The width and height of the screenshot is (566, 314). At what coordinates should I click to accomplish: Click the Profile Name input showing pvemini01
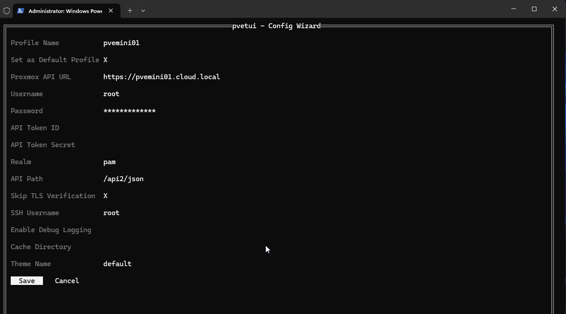[121, 42]
